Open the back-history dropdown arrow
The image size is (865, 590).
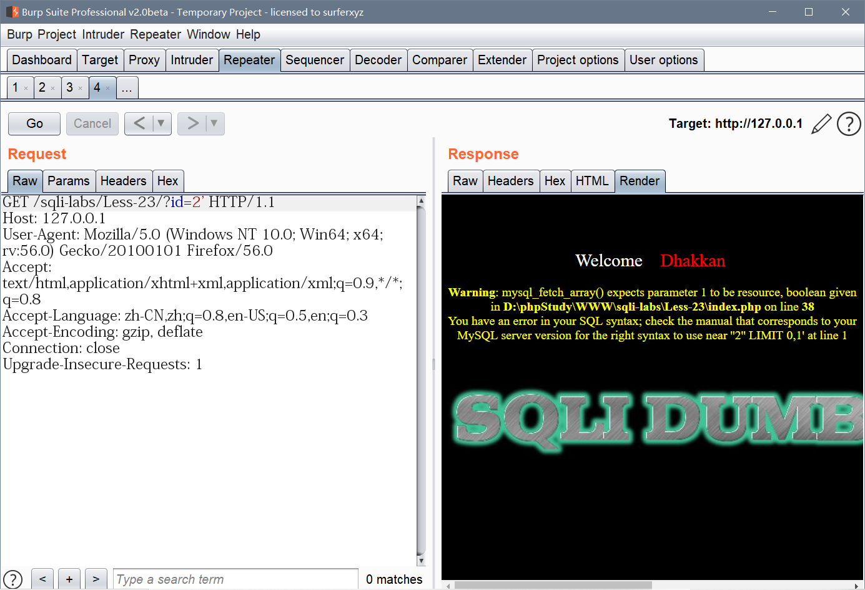click(160, 123)
